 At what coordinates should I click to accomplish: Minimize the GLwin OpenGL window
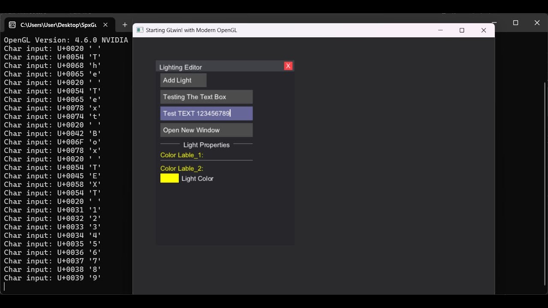click(441, 30)
